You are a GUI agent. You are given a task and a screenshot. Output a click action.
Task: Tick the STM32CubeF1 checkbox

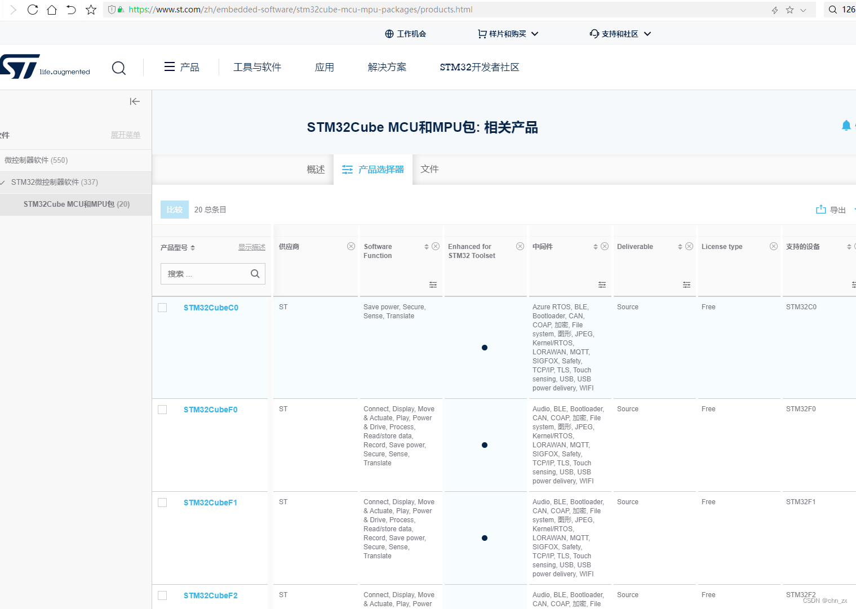(162, 503)
